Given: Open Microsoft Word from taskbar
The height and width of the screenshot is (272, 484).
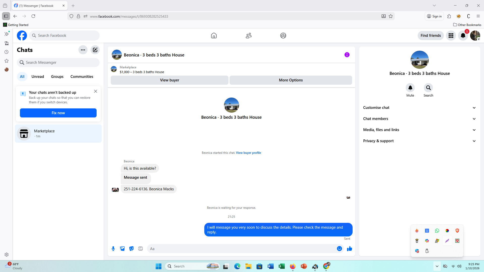Looking at the screenshot, I should (x=271, y=266).
